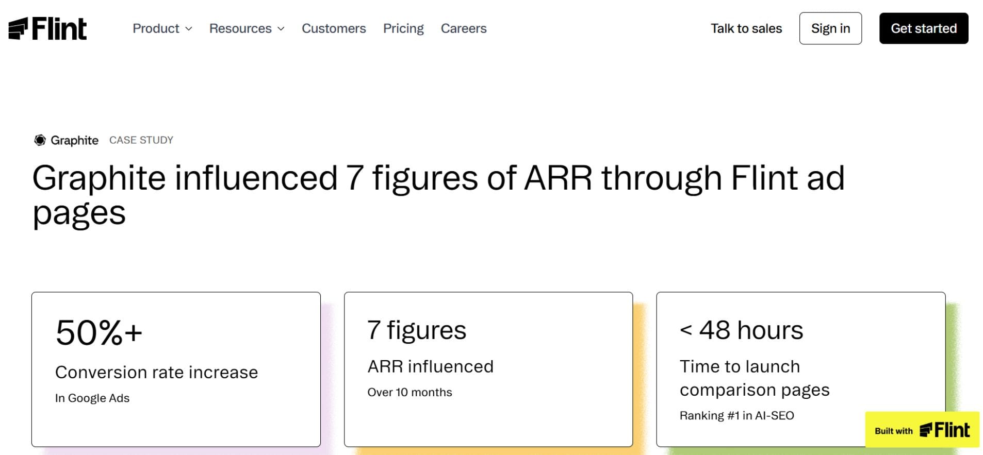Click the ARR influenced text
The image size is (983, 455).
(x=431, y=366)
